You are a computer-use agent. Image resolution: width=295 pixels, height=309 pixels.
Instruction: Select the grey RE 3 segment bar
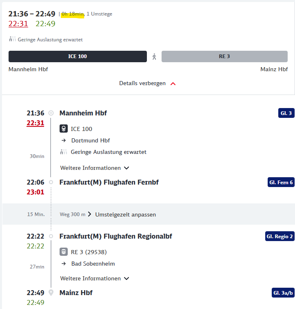click(x=224, y=56)
